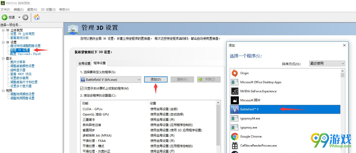Select the CefStoveRenderProcess.exe icon

pos(235,146)
